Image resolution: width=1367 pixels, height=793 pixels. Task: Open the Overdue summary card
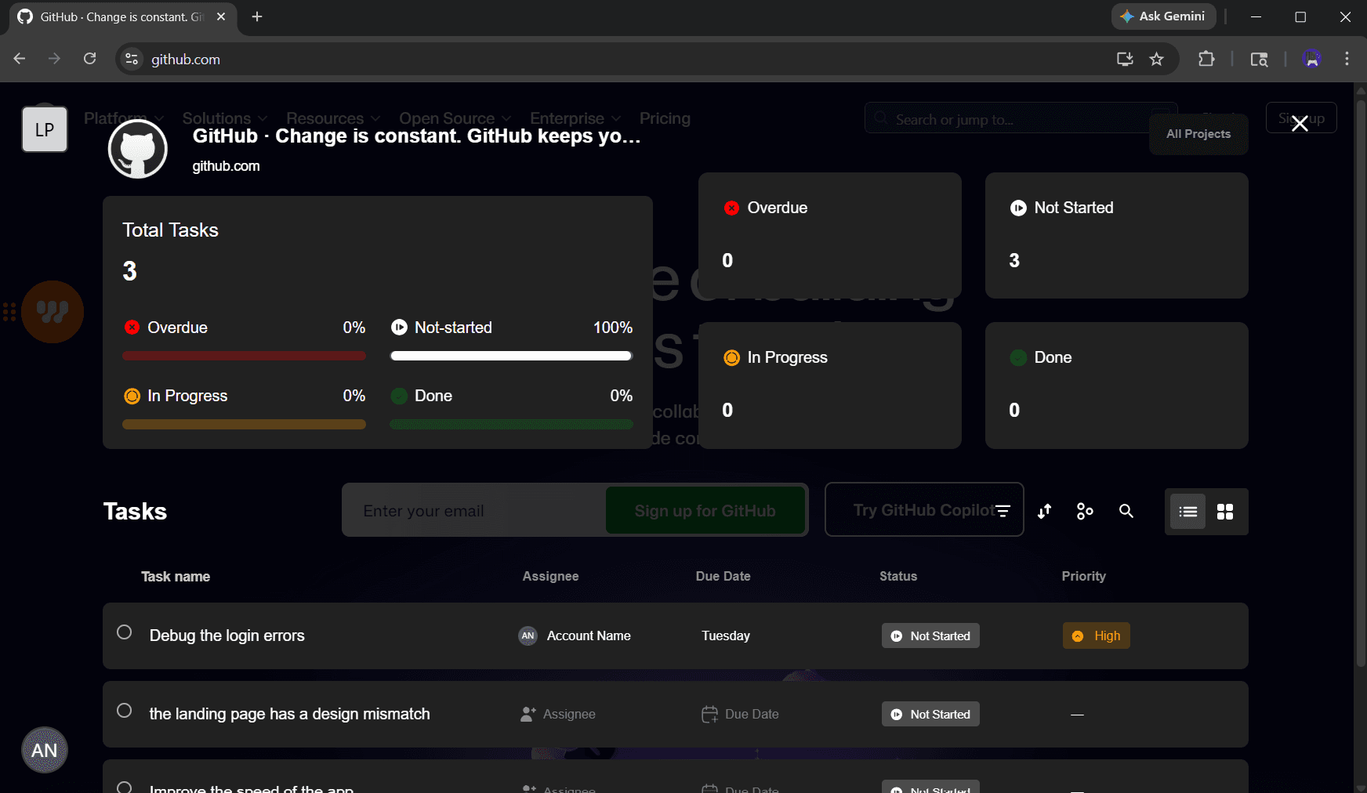click(x=830, y=235)
